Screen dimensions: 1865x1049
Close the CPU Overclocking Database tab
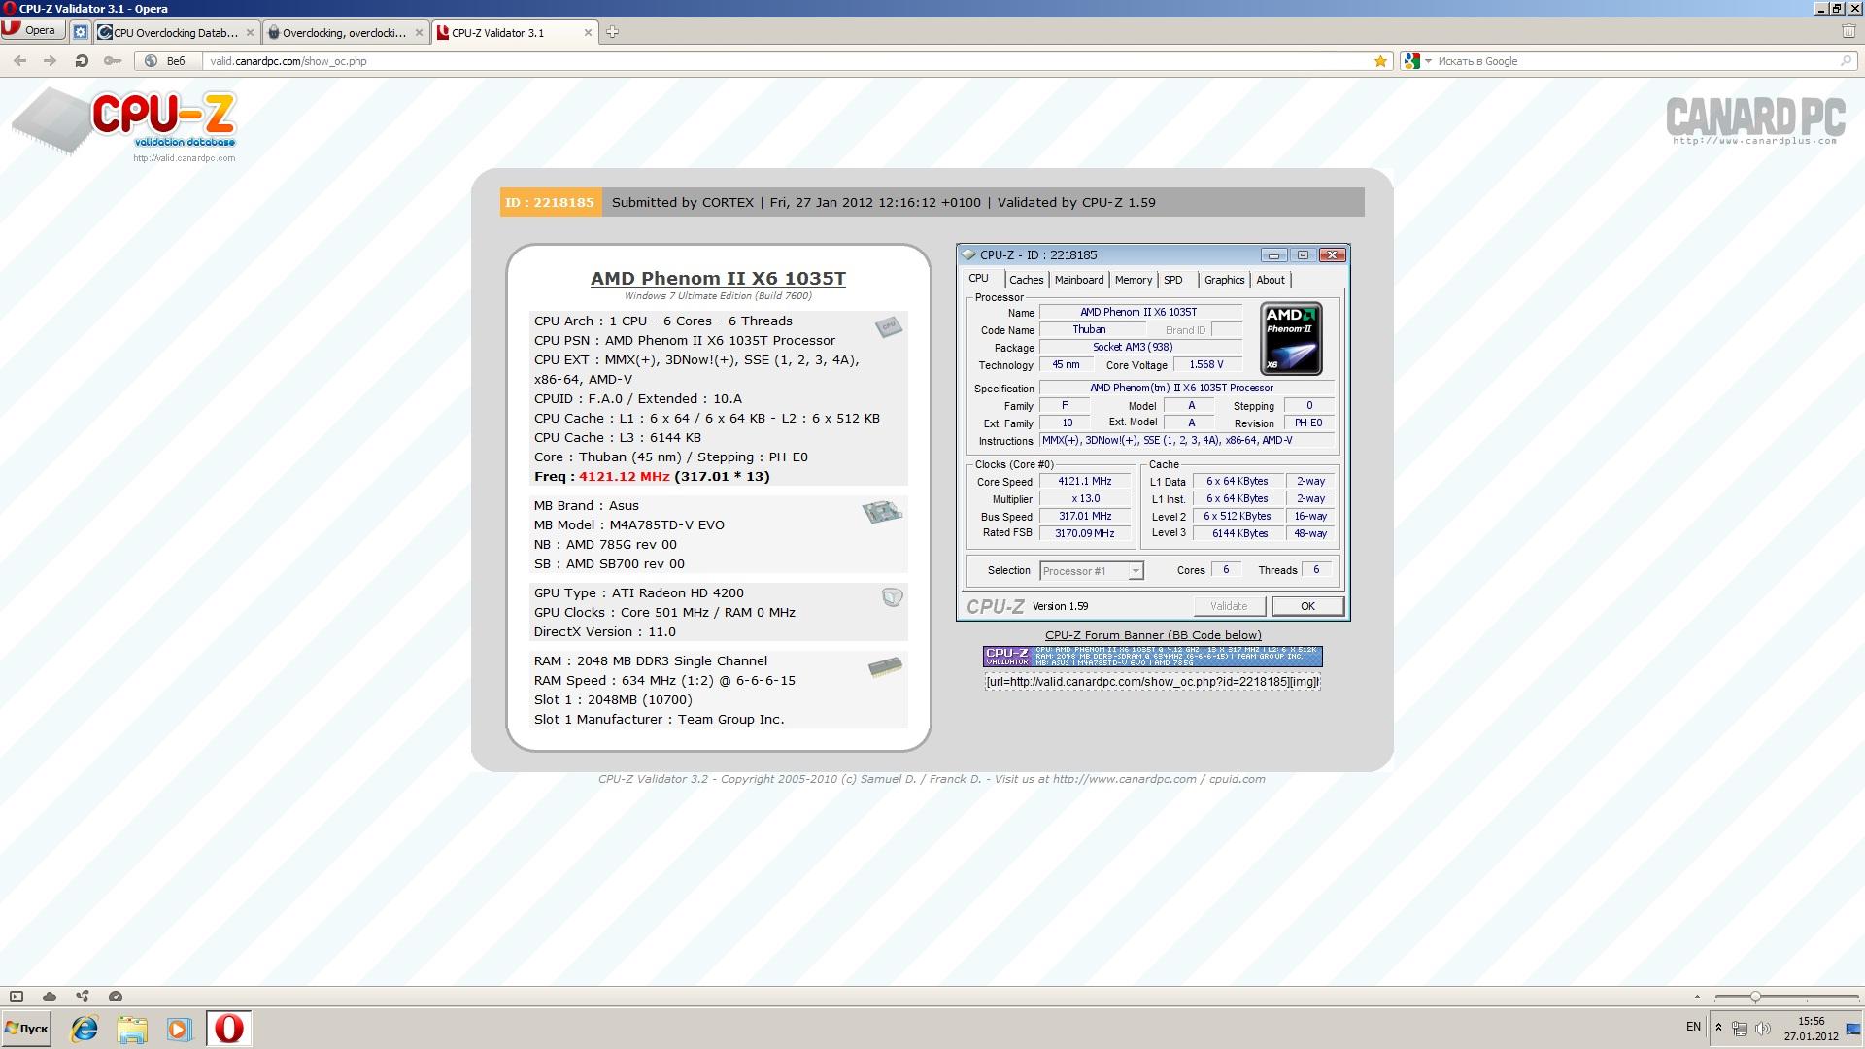tap(250, 32)
